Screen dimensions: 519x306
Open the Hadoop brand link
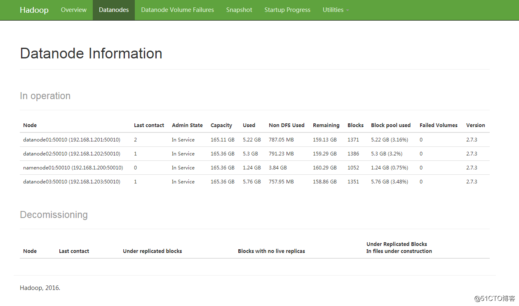coord(34,10)
